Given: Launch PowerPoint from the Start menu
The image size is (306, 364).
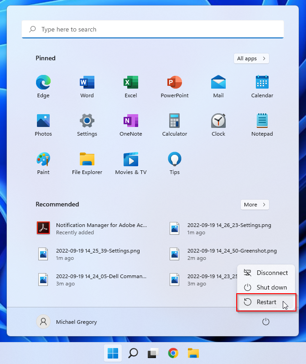Looking at the screenshot, I should 175,87.
